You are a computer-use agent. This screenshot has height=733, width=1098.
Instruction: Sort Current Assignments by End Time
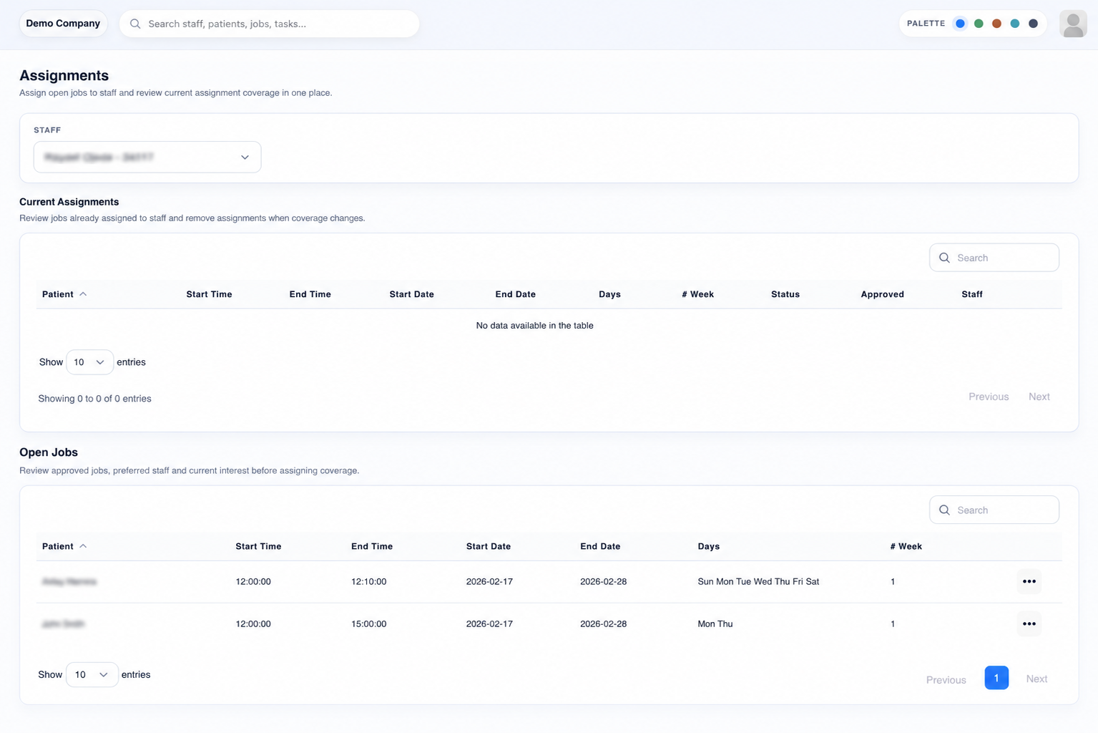point(310,294)
